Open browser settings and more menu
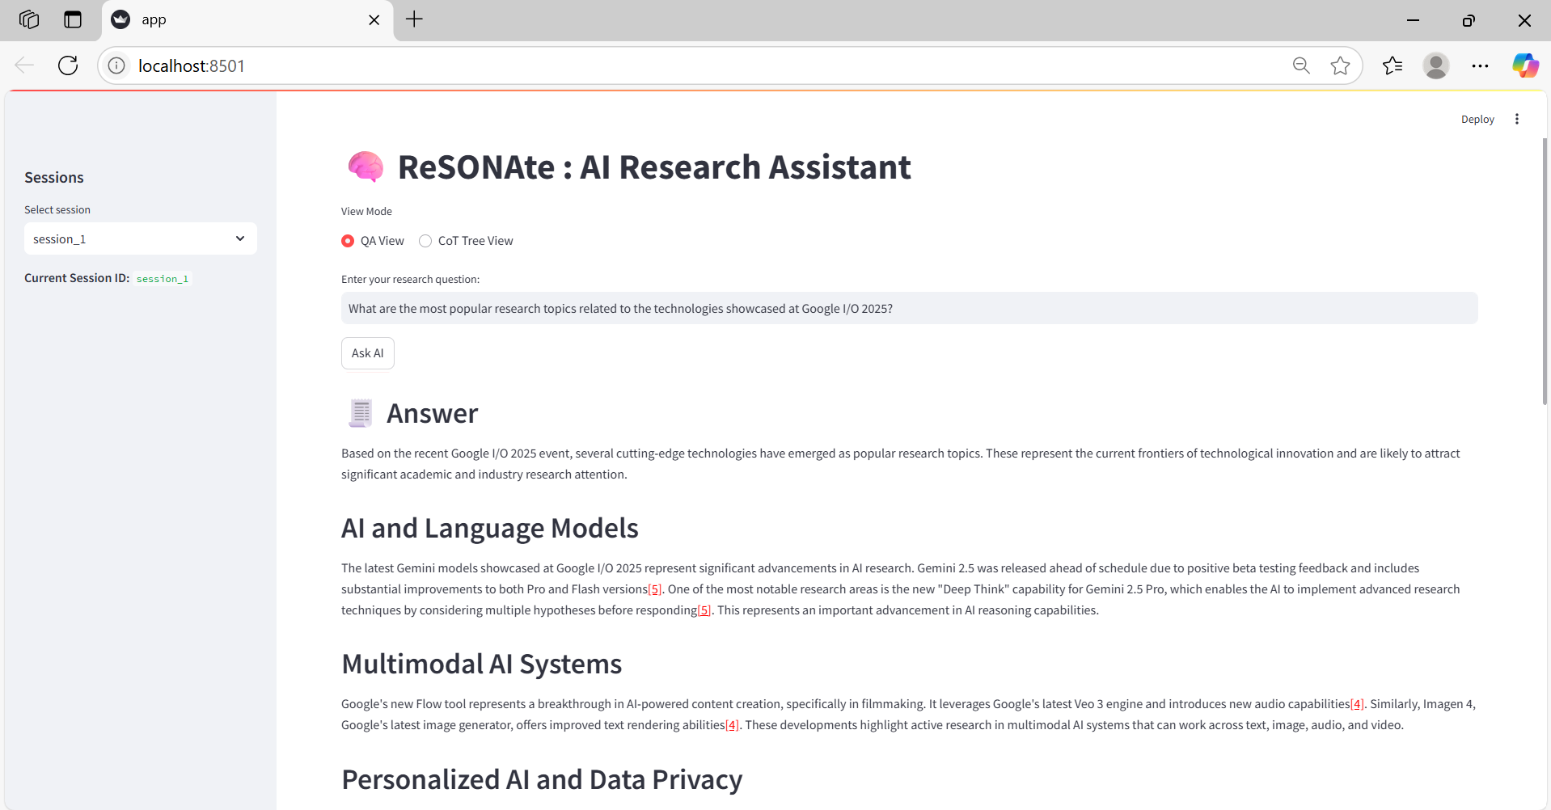 [1480, 65]
